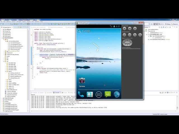The image size is (179, 134).
Task: Select TheoryActivity class in Outline view
Action: pyautogui.click(x=152, y=31)
